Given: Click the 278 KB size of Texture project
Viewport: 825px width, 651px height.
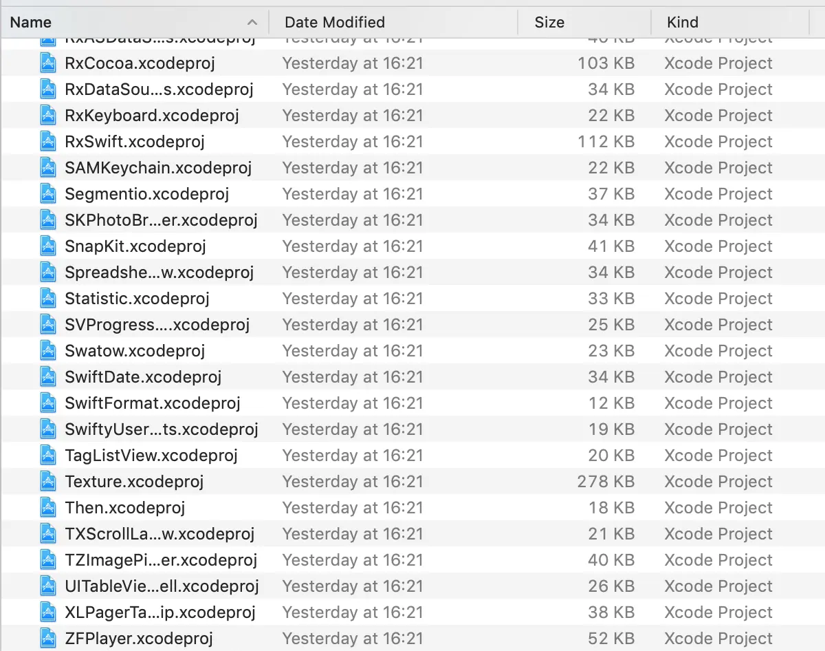Looking at the screenshot, I should (606, 482).
